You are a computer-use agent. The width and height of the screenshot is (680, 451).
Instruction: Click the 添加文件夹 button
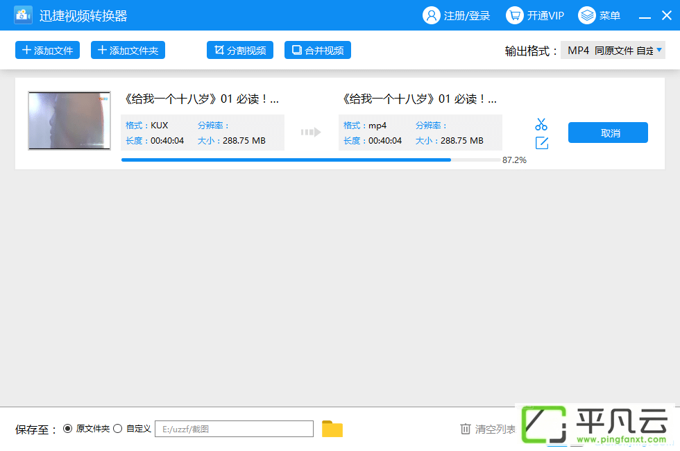click(x=128, y=50)
